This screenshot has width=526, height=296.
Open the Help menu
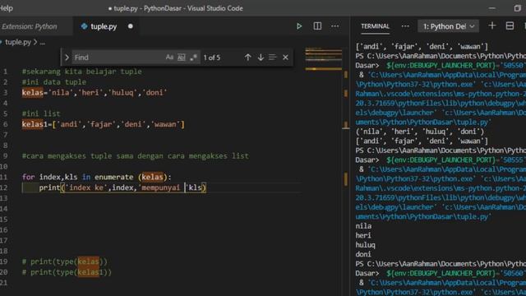point(7,8)
